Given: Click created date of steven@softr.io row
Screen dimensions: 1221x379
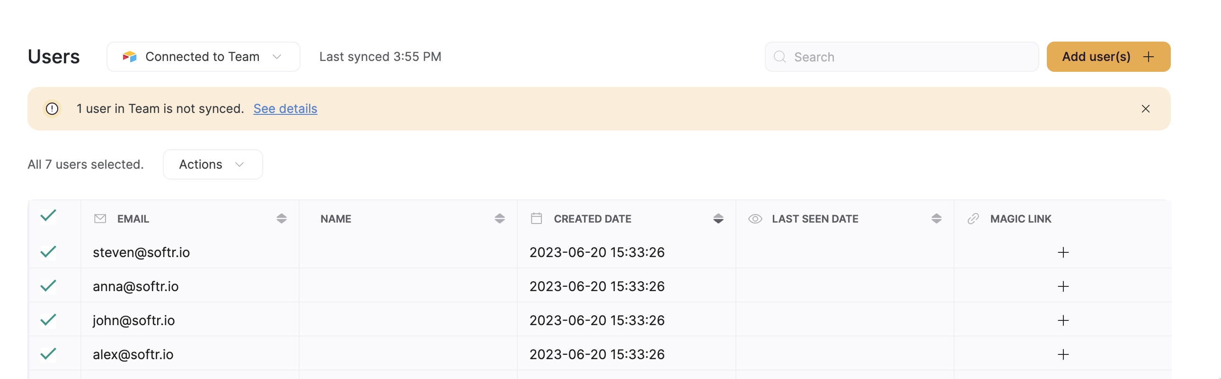Looking at the screenshot, I should (597, 253).
